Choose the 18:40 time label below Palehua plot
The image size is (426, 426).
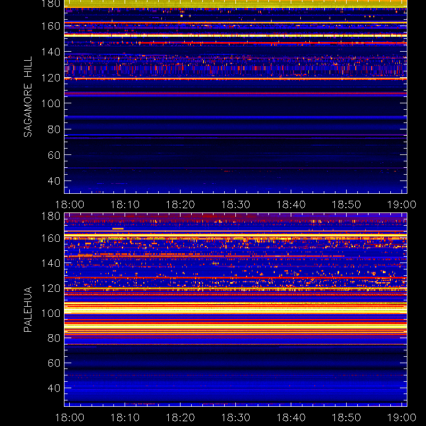291,417
